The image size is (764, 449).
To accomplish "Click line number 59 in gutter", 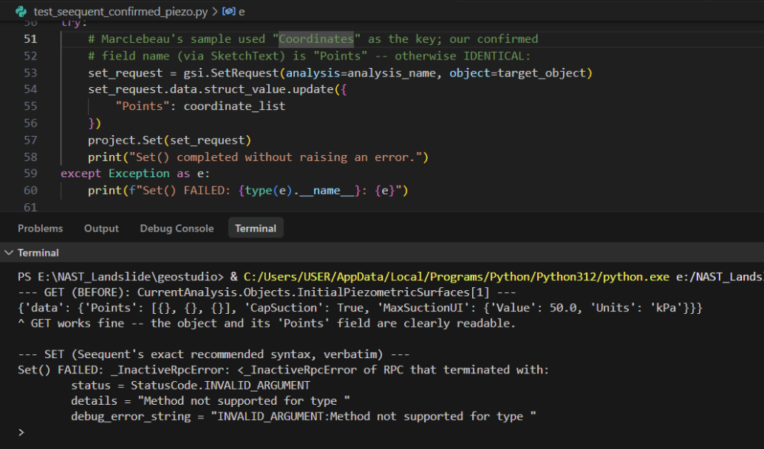I will (31, 173).
